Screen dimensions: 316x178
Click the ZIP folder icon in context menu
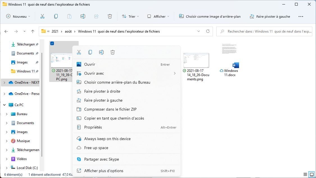pos(79,109)
